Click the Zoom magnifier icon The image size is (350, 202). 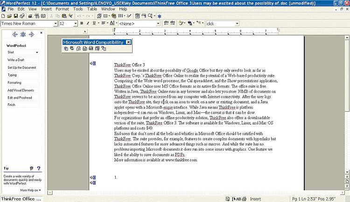click(150, 16)
